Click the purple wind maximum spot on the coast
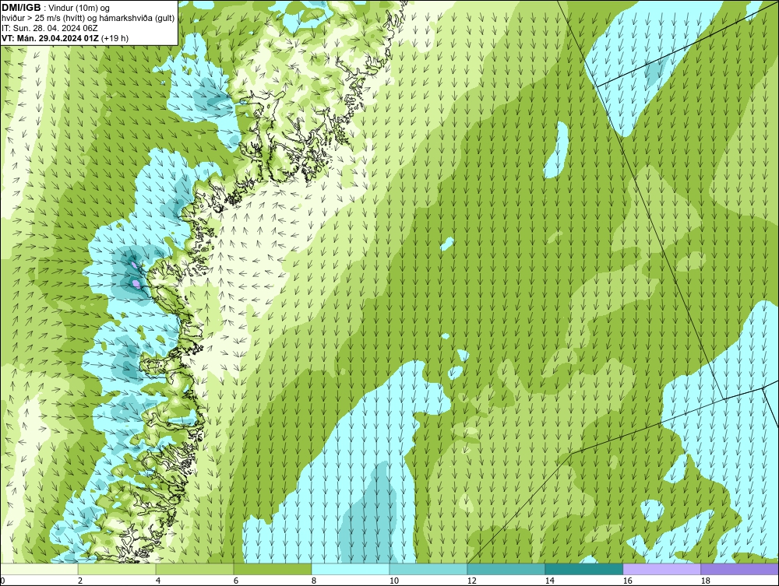This screenshot has width=779, height=586. (136, 283)
